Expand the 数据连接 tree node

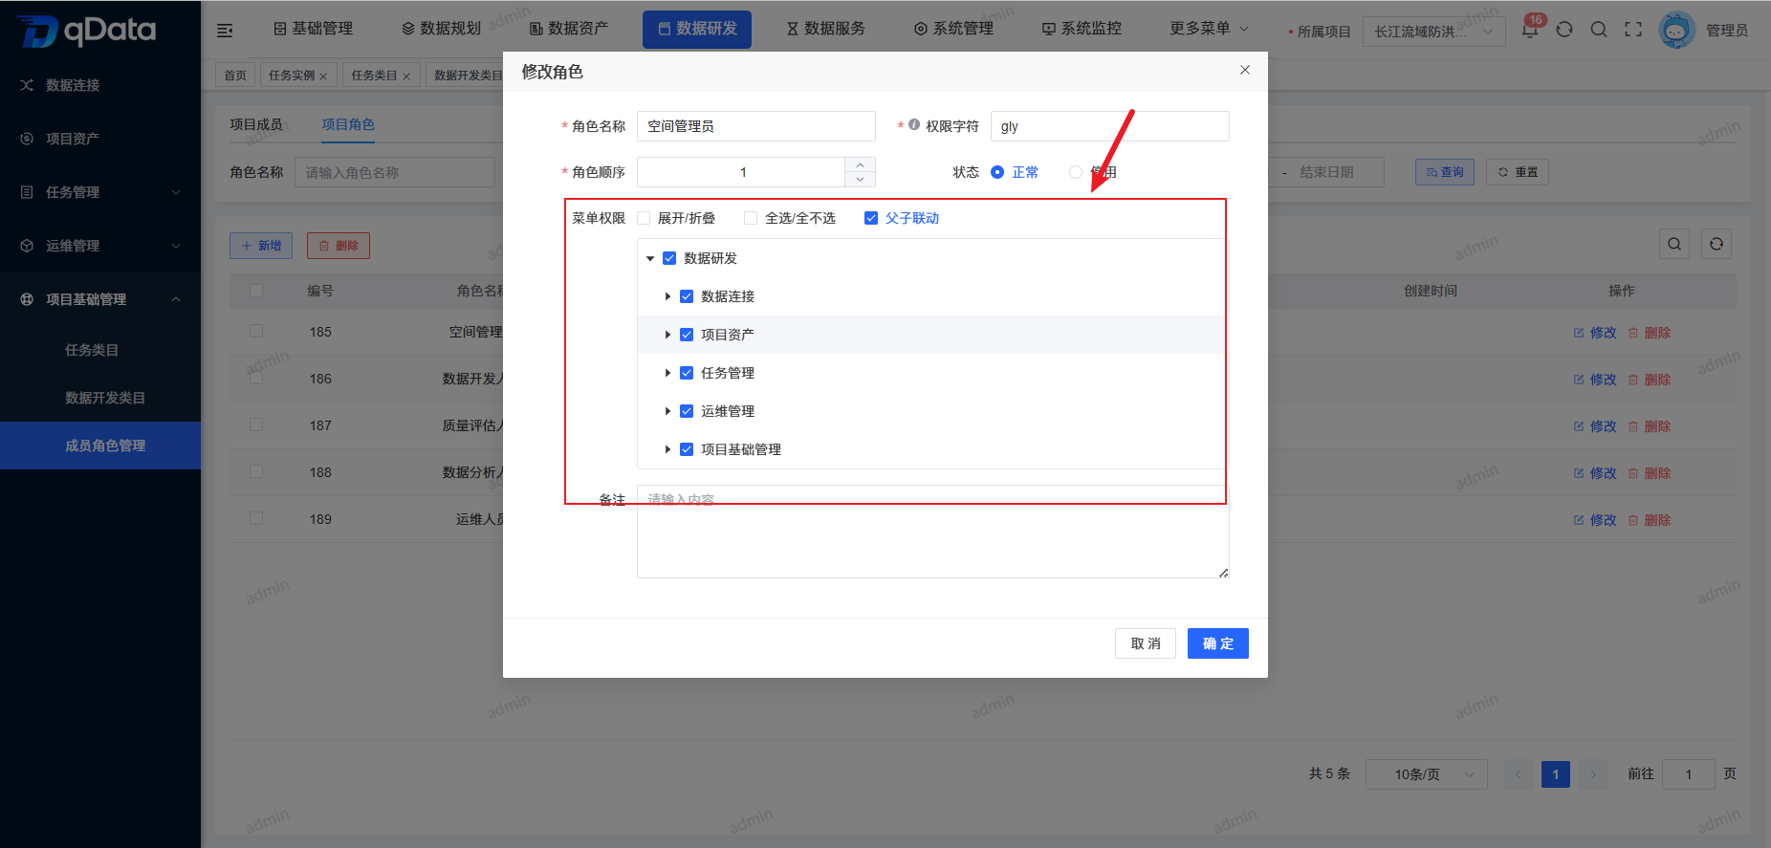(667, 296)
